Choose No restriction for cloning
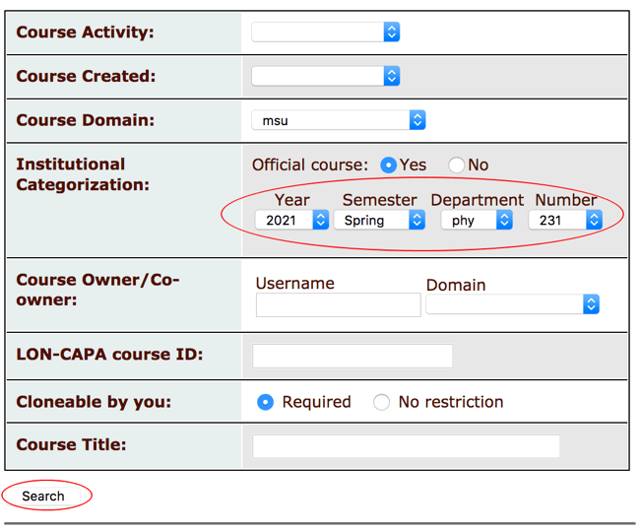Image resolution: width=640 pixels, height=532 pixels. coord(382,402)
